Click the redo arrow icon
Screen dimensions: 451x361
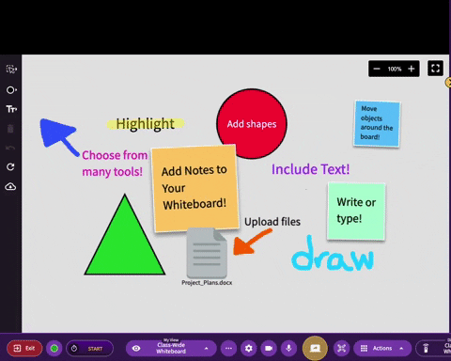click(10, 166)
